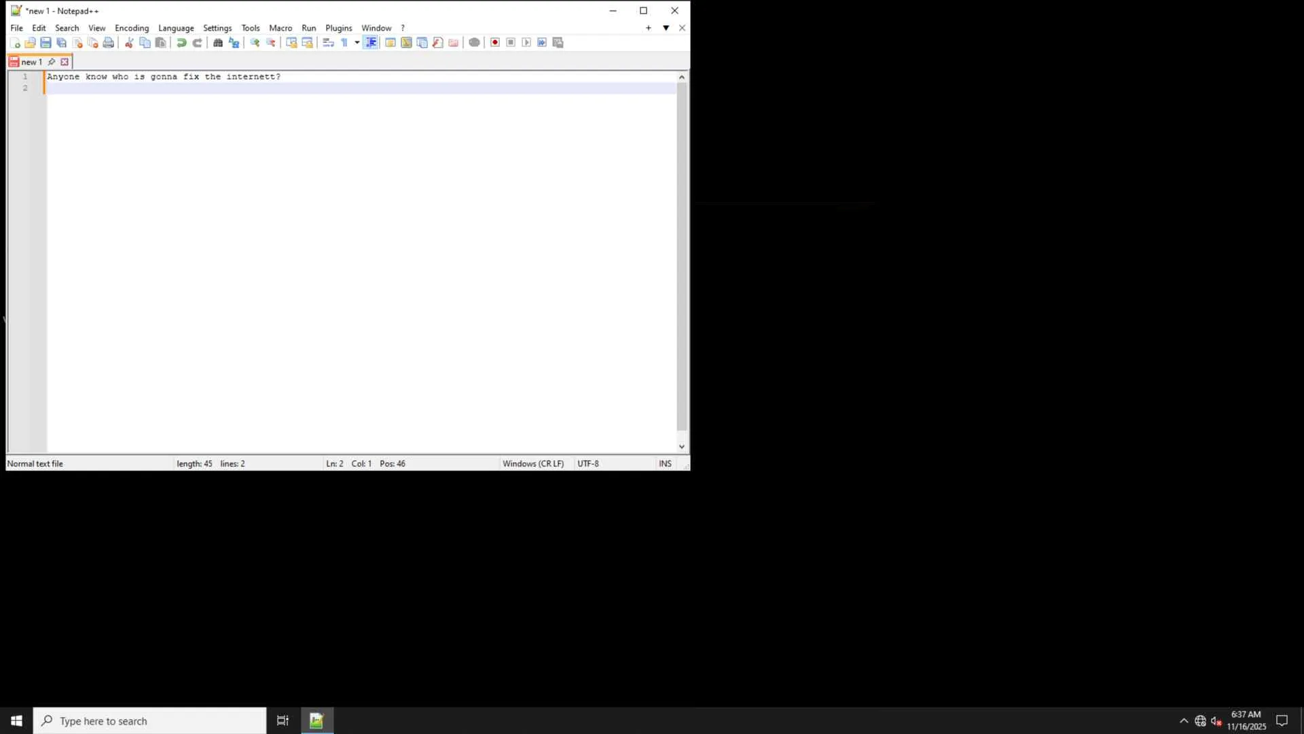The image size is (1304, 734).
Task: Toggle the highlighted Indent guide button
Action: [371, 43]
